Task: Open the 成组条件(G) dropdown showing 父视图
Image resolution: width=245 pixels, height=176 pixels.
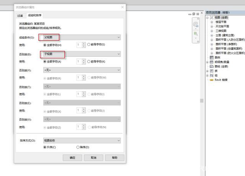Action: 82,37
